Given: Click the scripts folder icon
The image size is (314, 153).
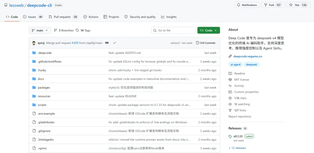Looking at the screenshot, I should (34, 105).
